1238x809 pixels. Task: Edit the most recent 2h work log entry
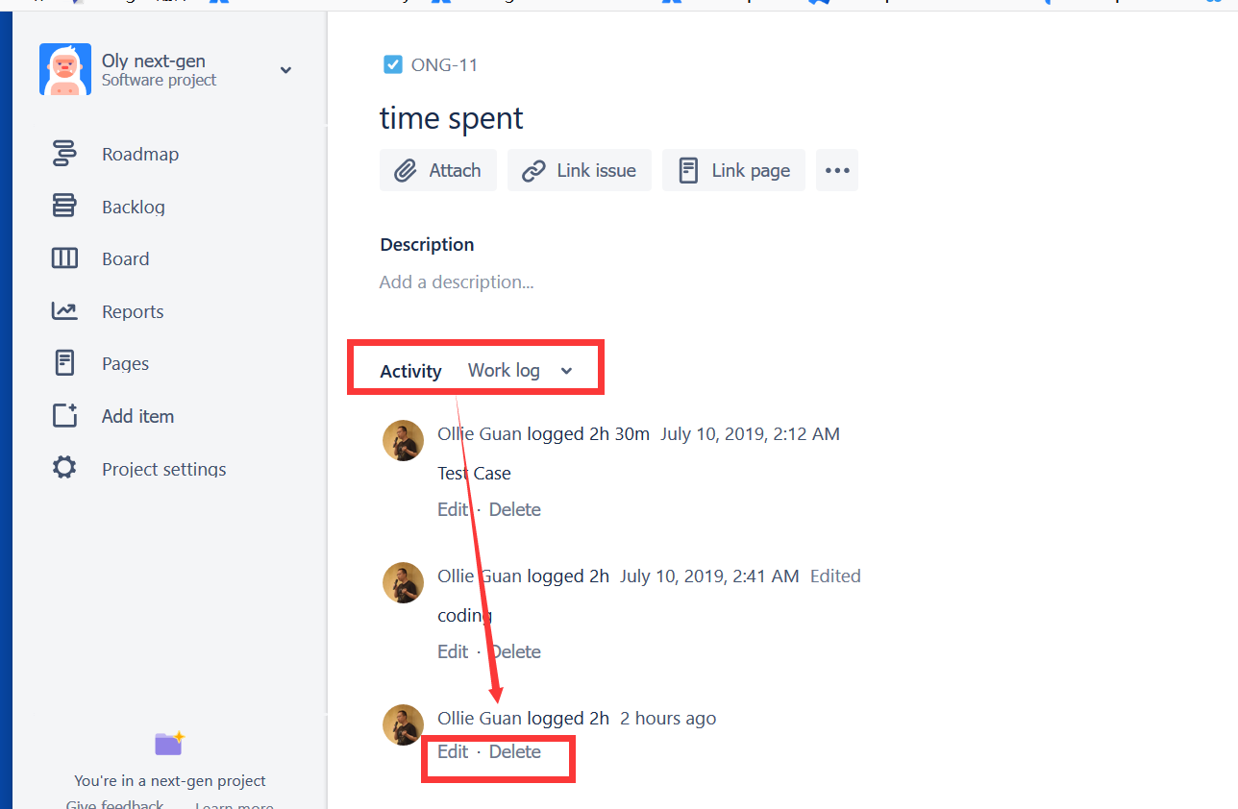click(x=452, y=751)
